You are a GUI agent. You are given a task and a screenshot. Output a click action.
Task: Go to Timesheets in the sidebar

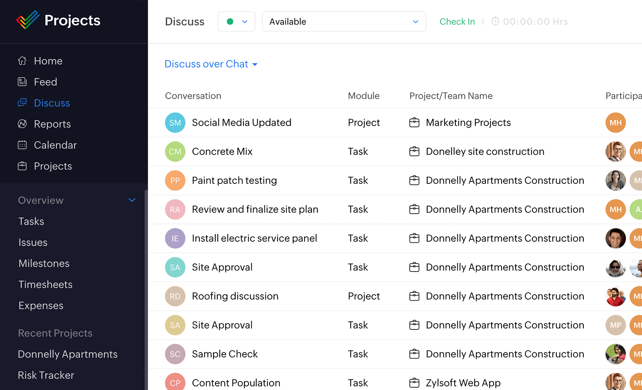point(45,284)
